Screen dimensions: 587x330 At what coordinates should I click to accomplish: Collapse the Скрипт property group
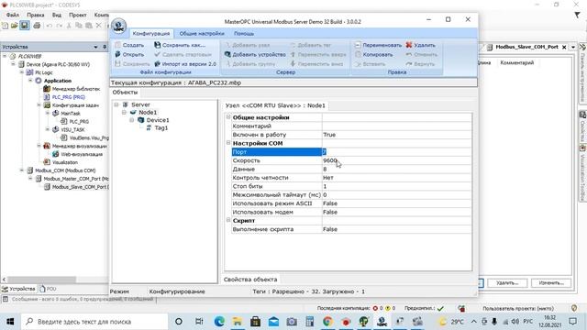coord(228,220)
